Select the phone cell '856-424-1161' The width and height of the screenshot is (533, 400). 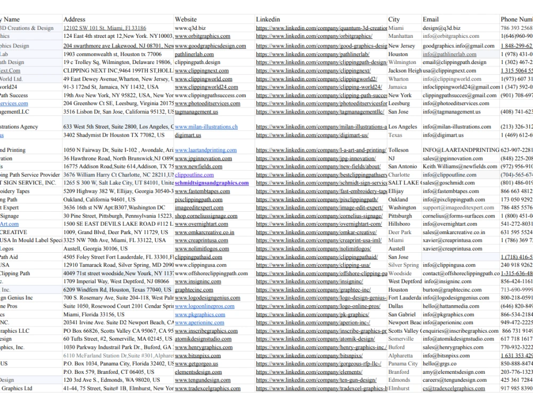[516, 281]
